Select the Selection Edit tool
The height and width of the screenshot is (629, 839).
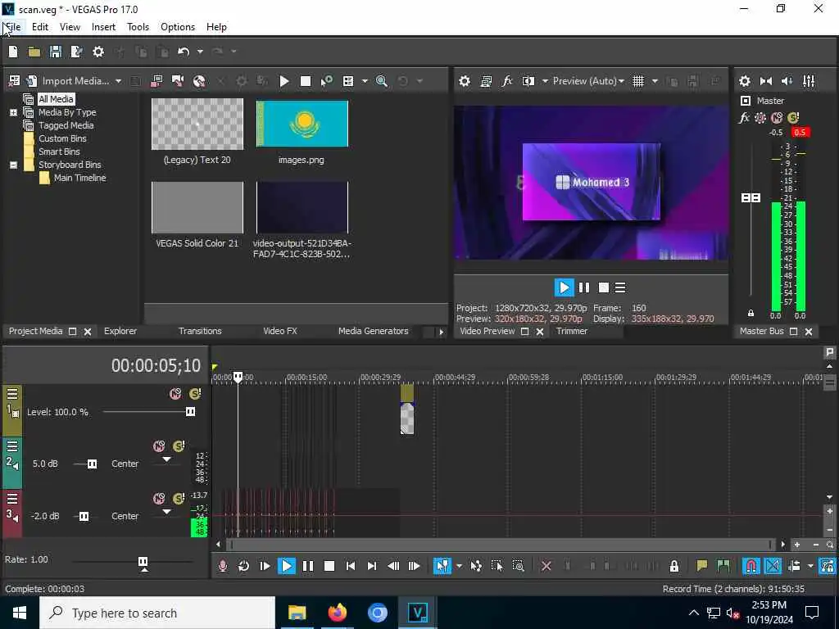coord(497,566)
